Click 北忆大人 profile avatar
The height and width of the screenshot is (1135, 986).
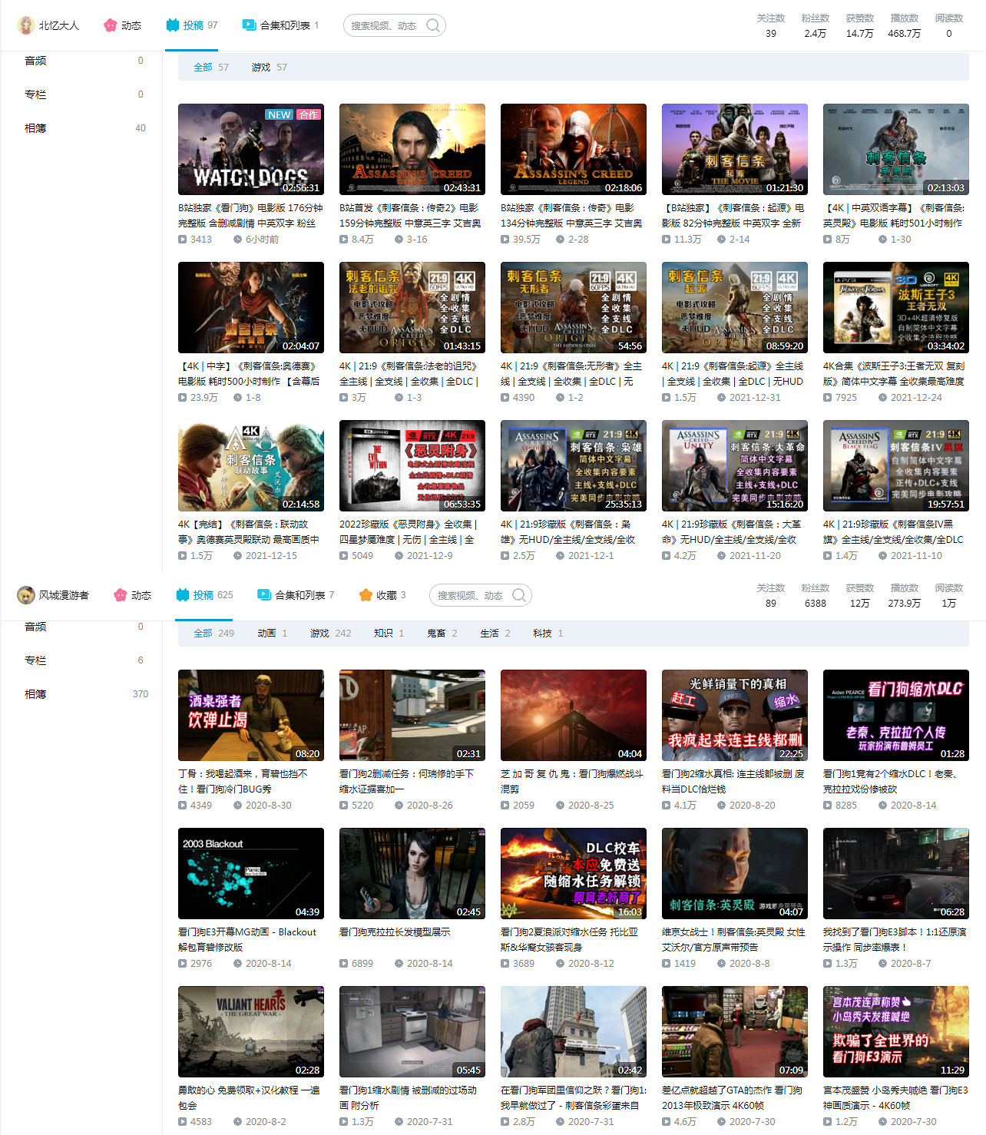click(x=25, y=25)
